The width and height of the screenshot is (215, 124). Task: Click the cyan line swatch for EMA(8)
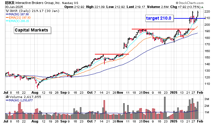coord(7,21)
